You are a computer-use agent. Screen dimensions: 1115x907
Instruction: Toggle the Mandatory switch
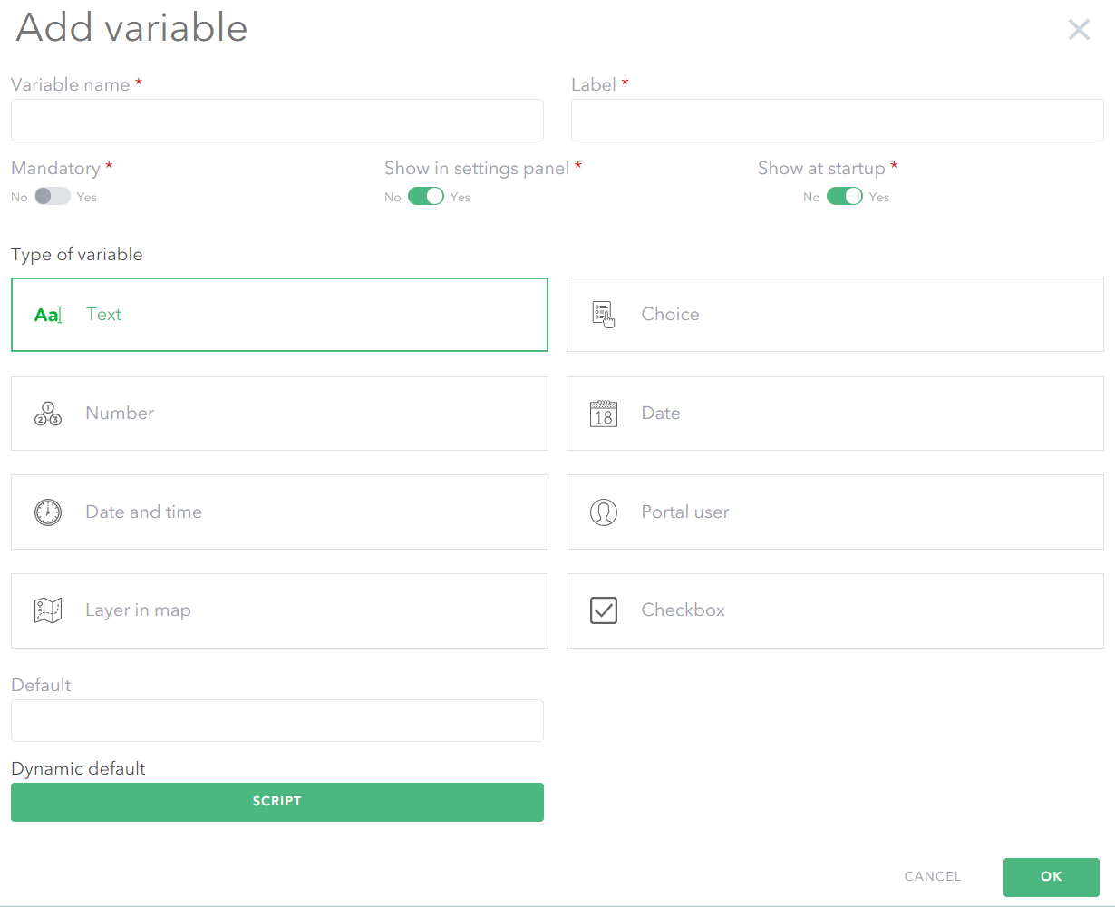53,196
